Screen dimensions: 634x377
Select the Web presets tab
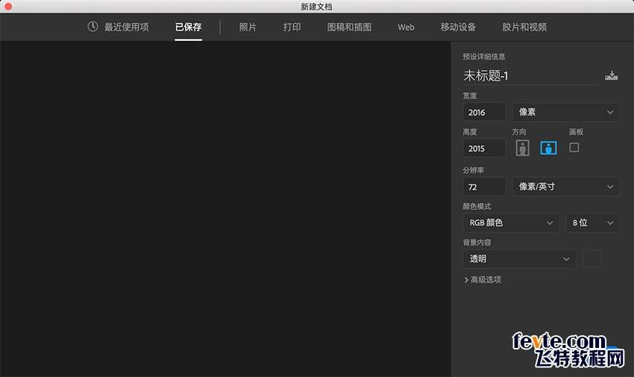[x=406, y=27]
